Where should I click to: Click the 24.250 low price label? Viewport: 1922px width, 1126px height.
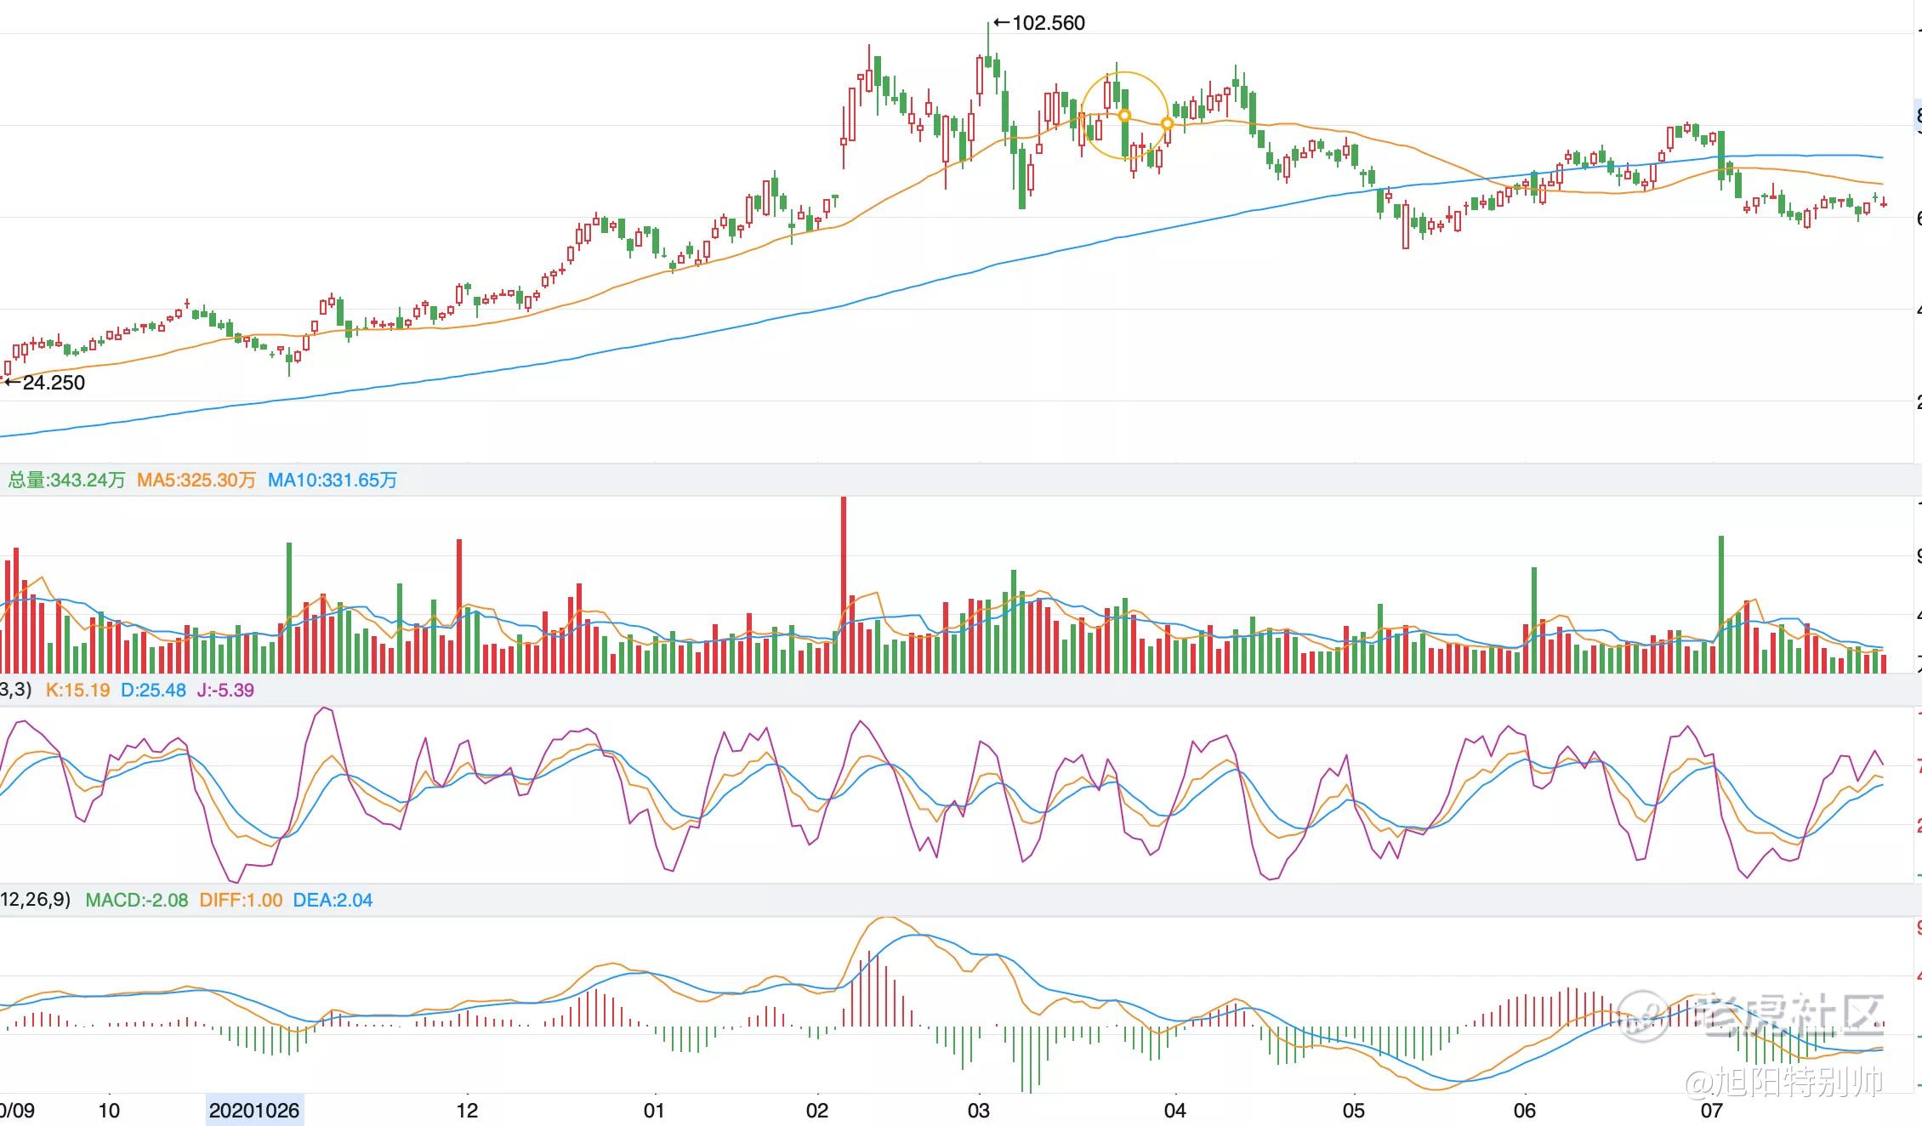53,383
